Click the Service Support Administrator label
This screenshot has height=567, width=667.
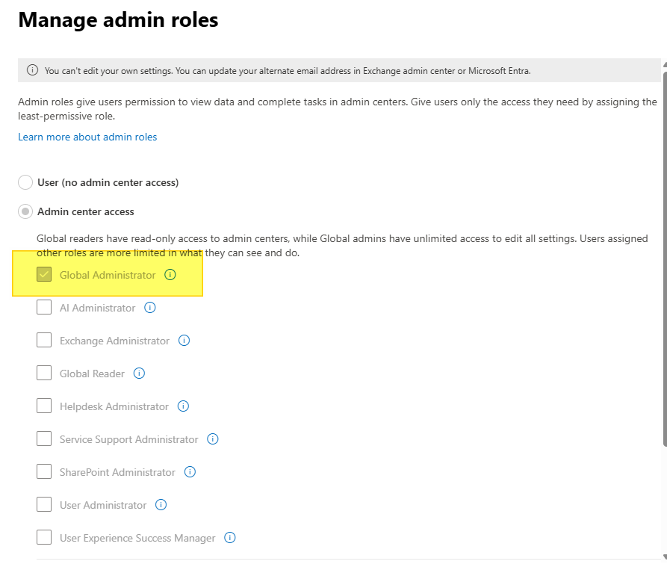click(129, 439)
